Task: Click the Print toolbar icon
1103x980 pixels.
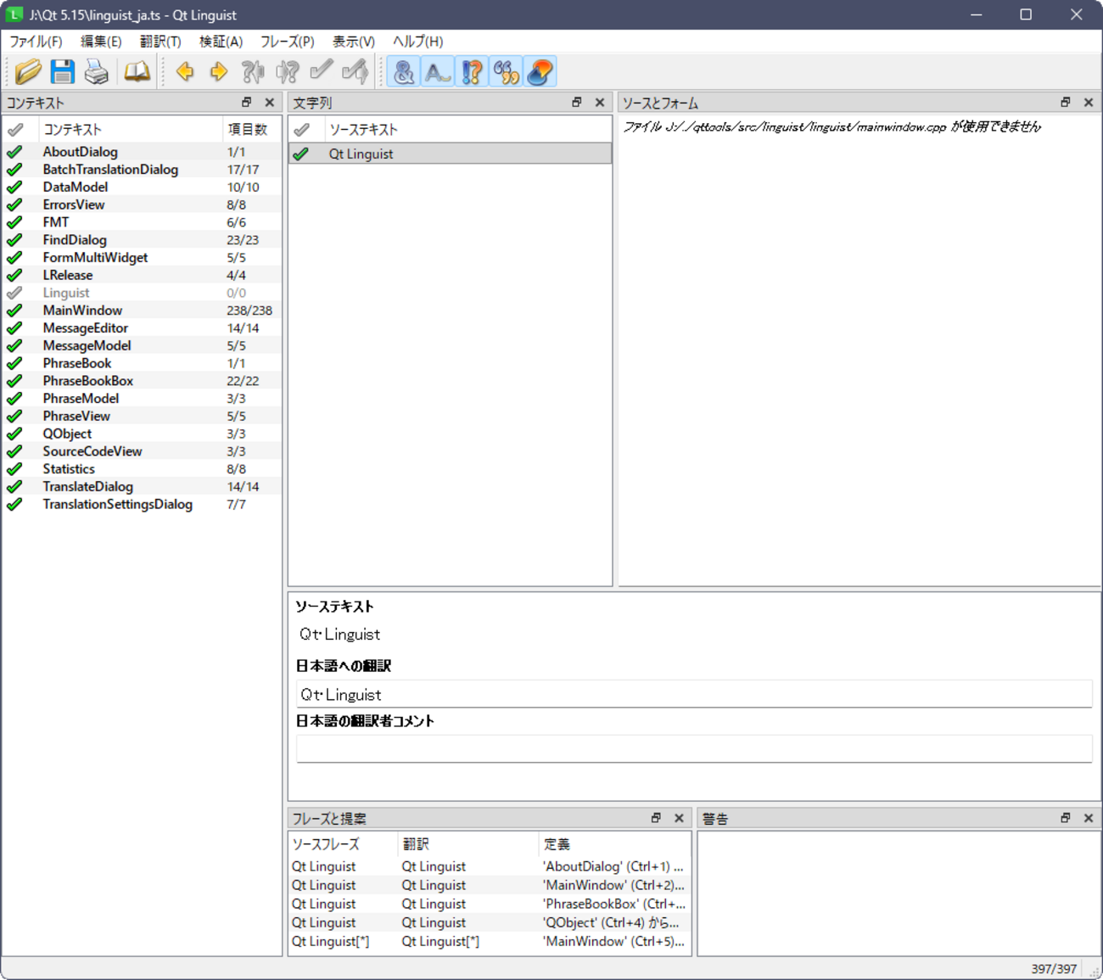Action: point(96,72)
